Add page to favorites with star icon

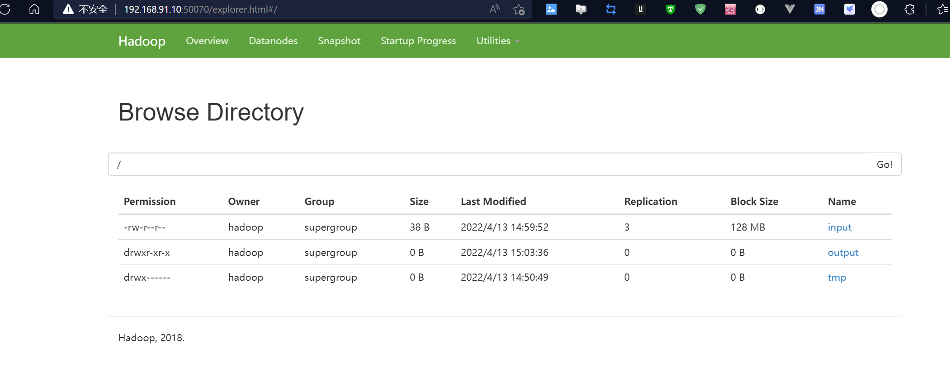point(519,9)
